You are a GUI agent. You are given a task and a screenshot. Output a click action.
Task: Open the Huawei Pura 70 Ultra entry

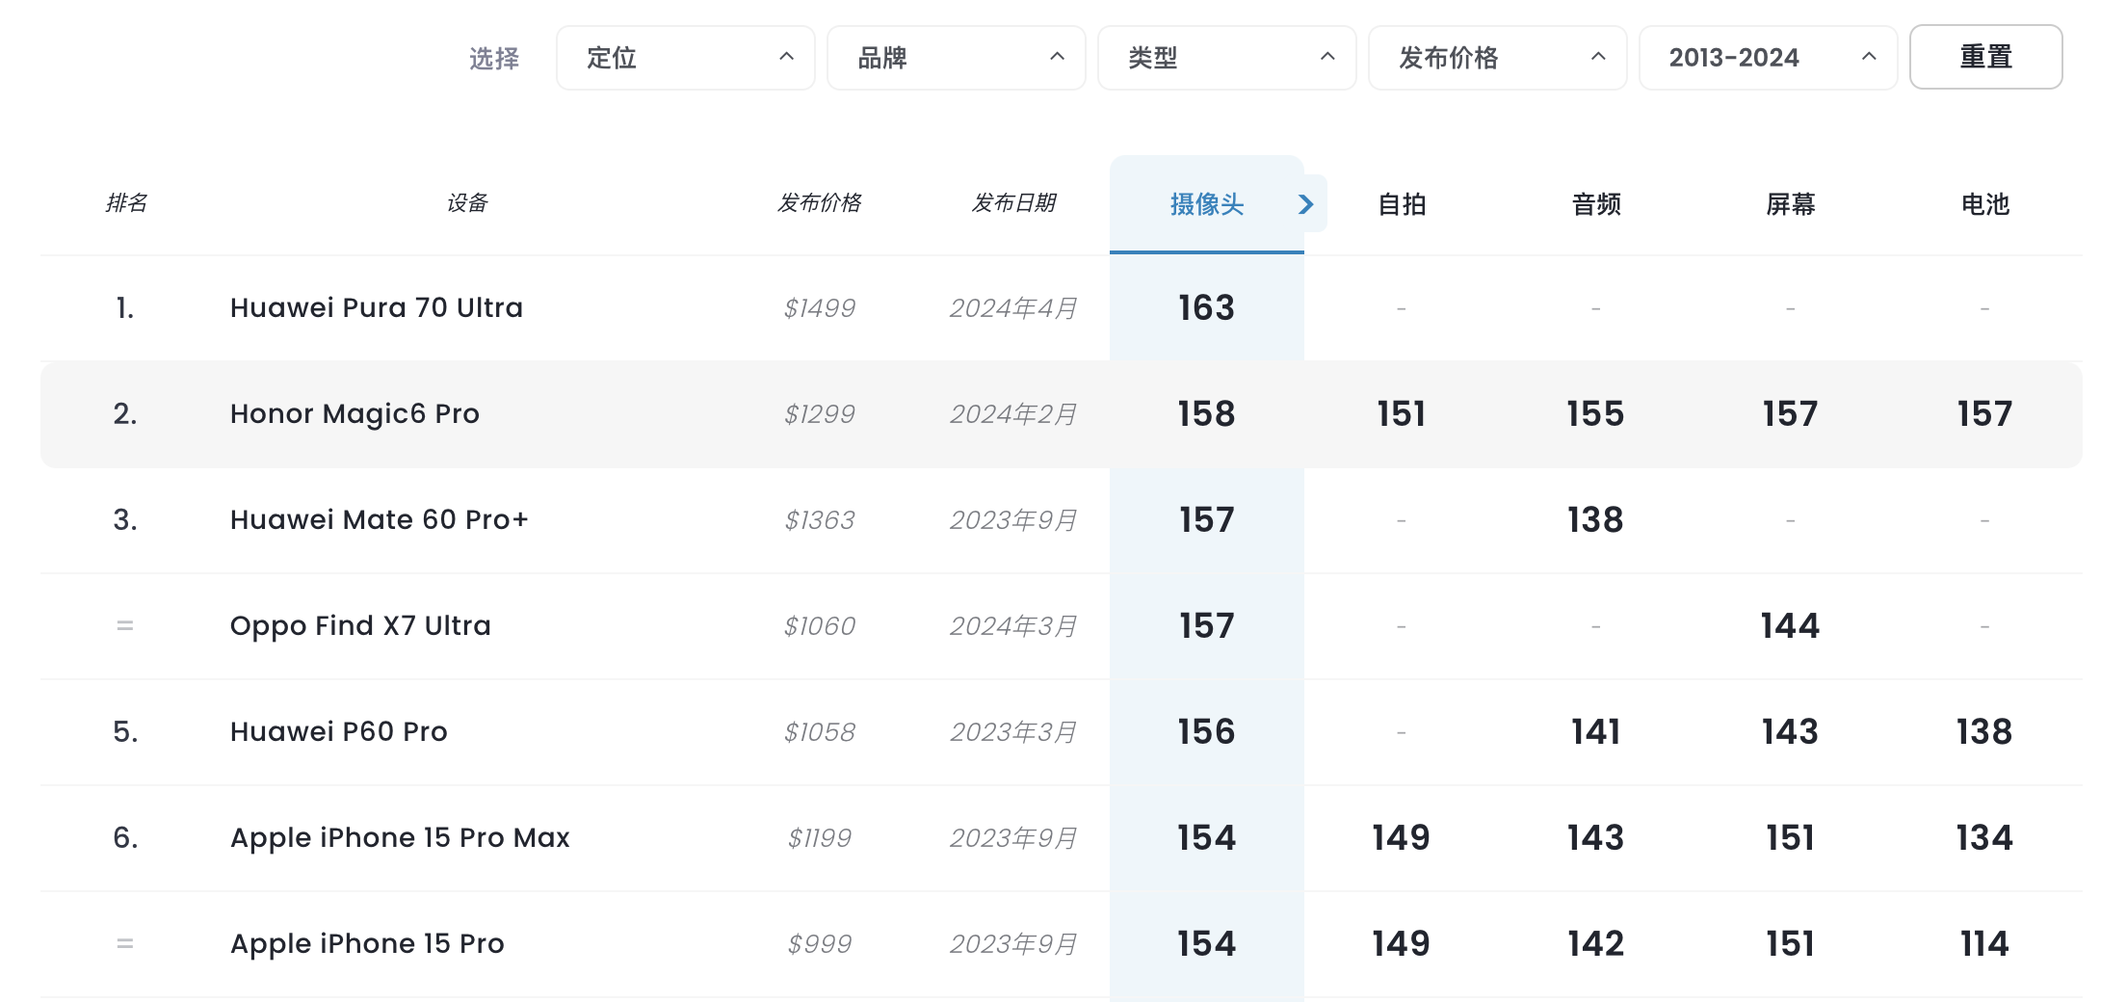(x=376, y=307)
